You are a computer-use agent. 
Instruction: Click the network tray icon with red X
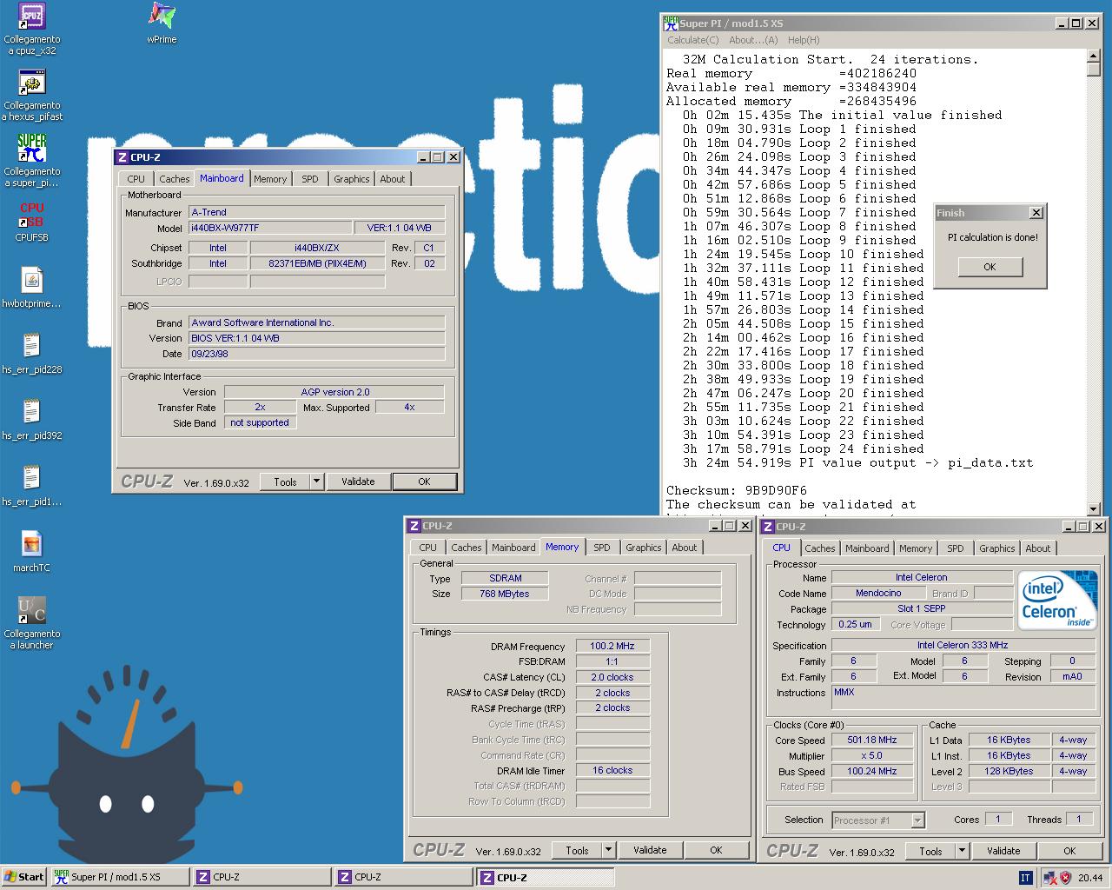click(1050, 878)
